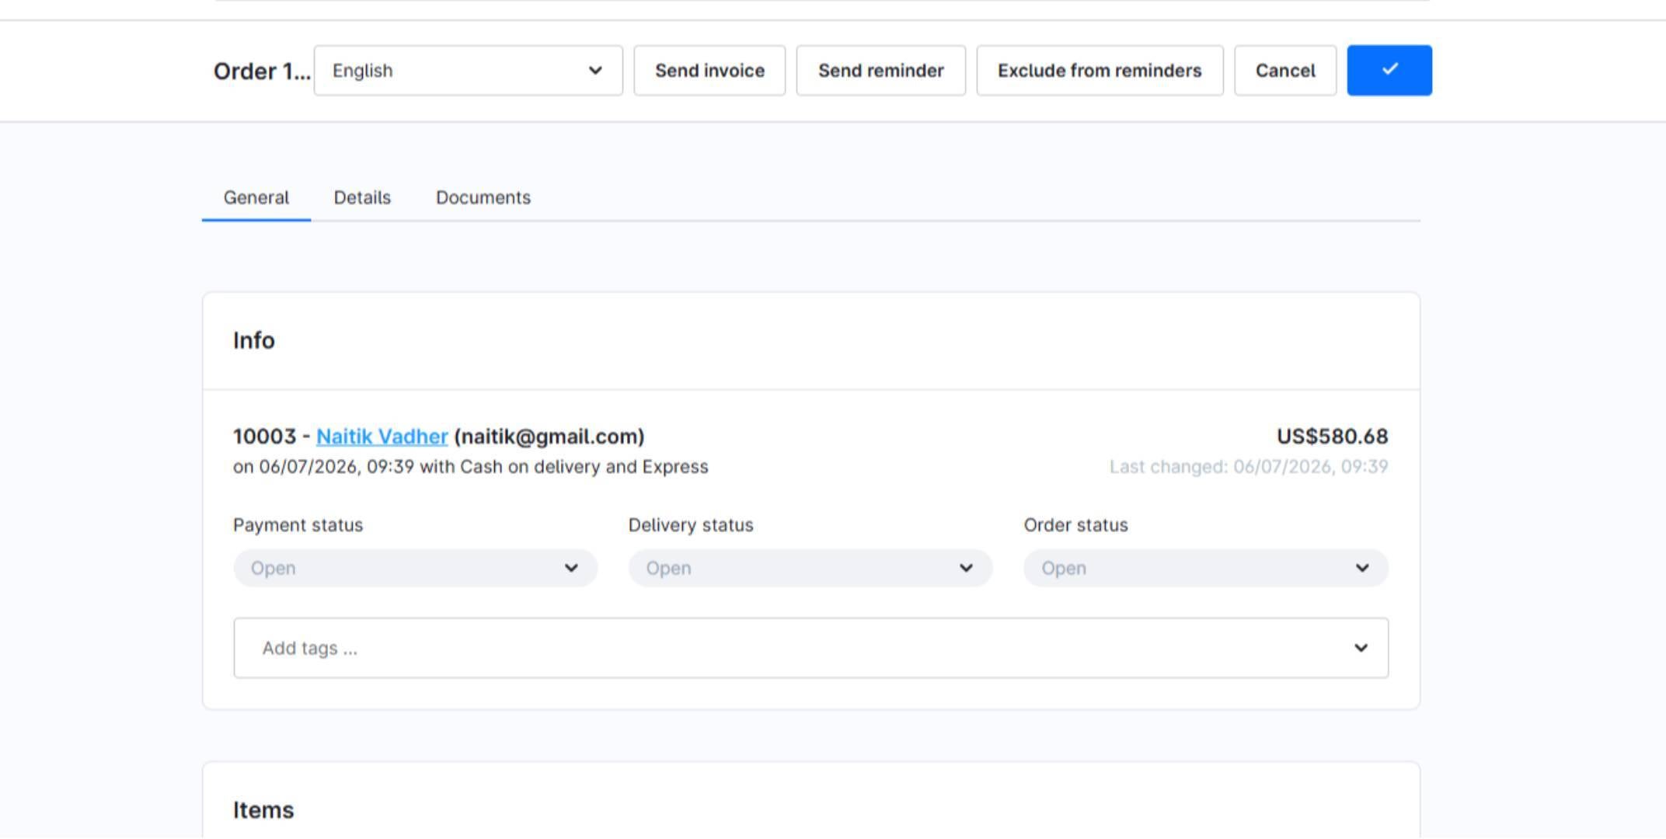The width and height of the screenshot is (1666, 839).
Task: Open the Order status Open dropdown
Action: pos(1206,568)
